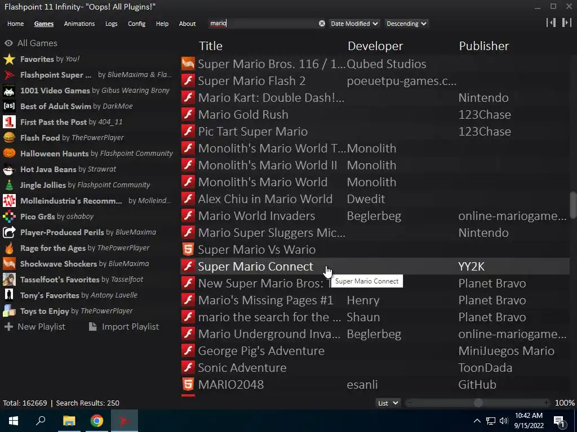Select the Flashpoint Super playlist icon

tap(9, 75)
